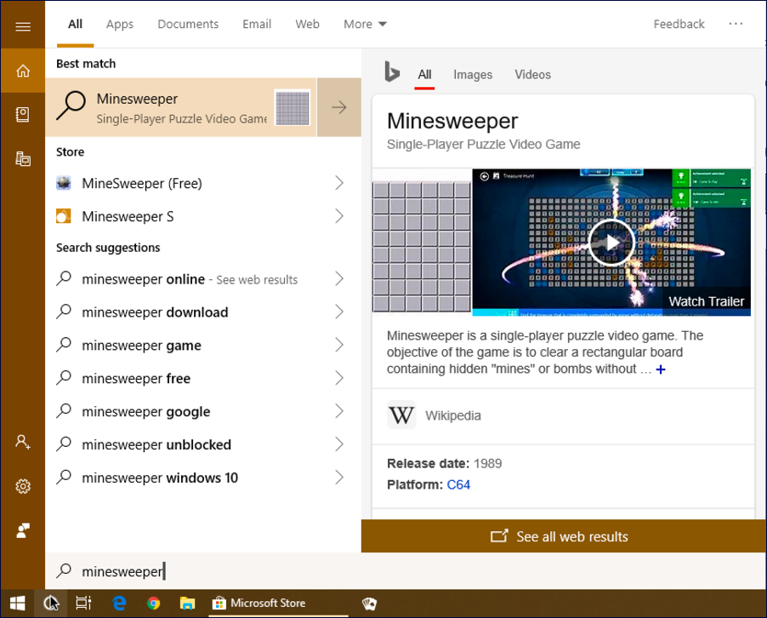Select the Home icon in sidebar
This screenshot has height=618, width=767.
[x=23, y=71]
